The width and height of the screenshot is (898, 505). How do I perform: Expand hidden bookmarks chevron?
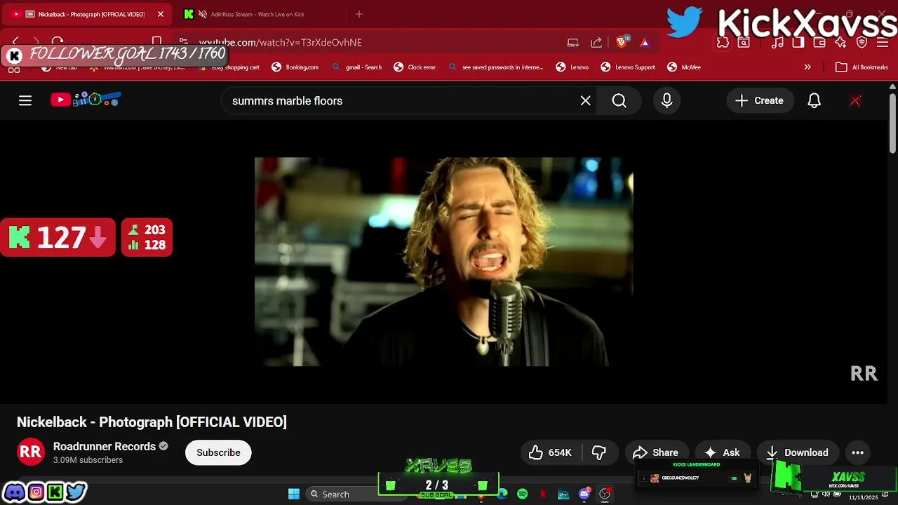(807, 67)
